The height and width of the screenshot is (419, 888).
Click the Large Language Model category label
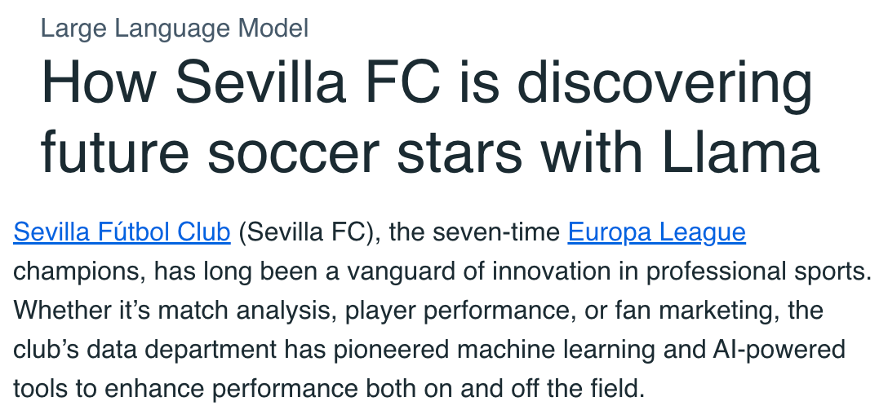click(x=175, y=29)
